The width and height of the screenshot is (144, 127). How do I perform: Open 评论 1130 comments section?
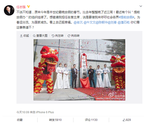(91, 120)
